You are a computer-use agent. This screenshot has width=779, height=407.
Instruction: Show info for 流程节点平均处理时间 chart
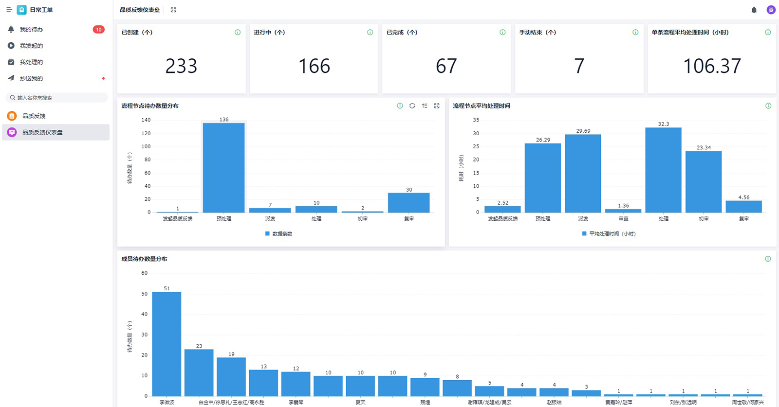pos(768,106)
